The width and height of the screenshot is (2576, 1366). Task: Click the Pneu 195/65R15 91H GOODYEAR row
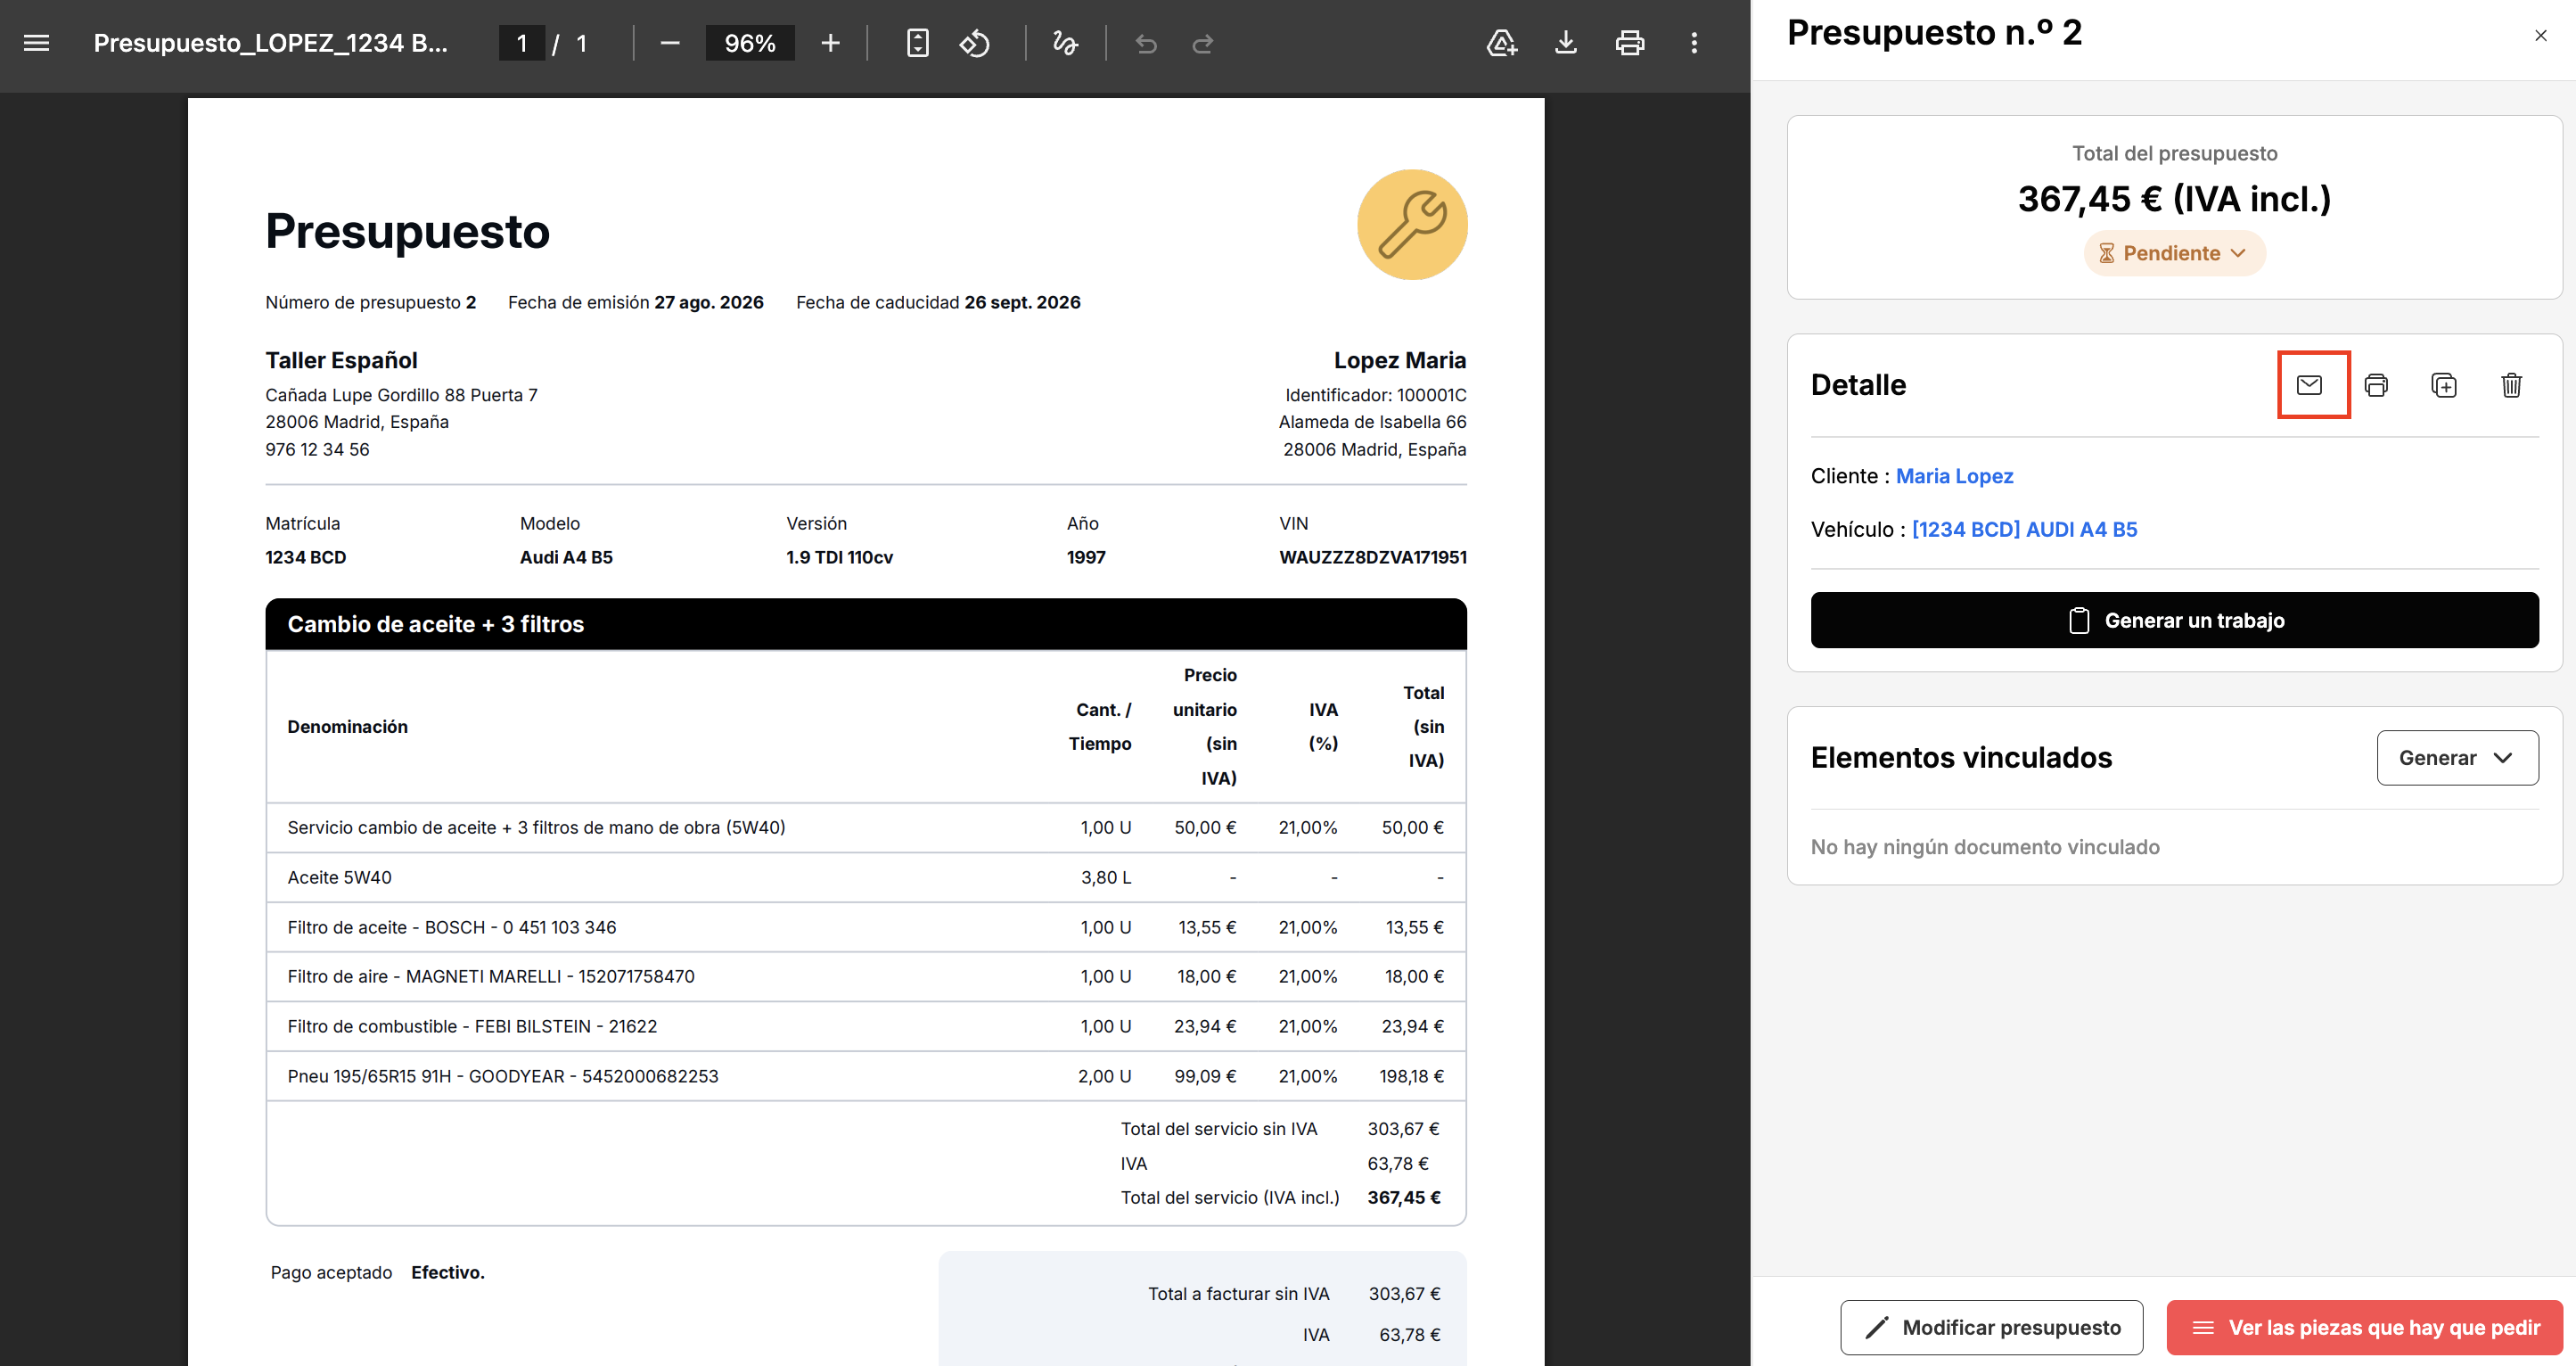click(x=866, y=1076)
